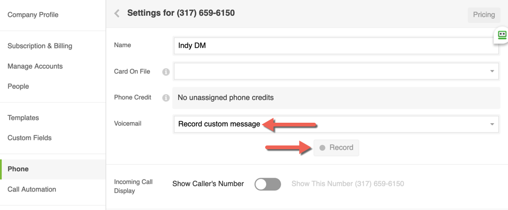The image size is (508, 210).
Task: Open the Templates section
Action: [23, 117]
